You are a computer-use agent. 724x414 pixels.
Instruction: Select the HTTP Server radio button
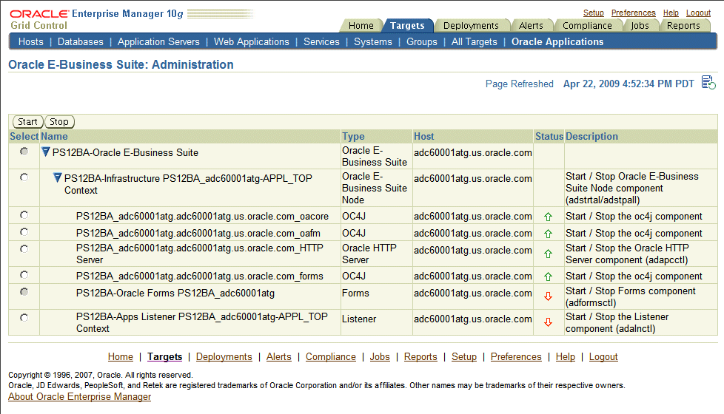tap(24, 249)
